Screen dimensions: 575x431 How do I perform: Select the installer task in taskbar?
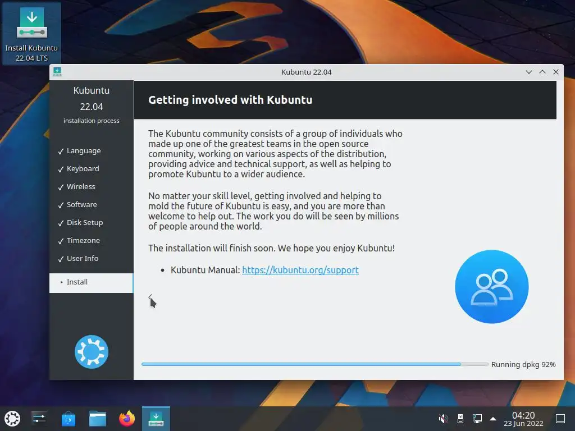pyautogui.click(x=156, y=419)
